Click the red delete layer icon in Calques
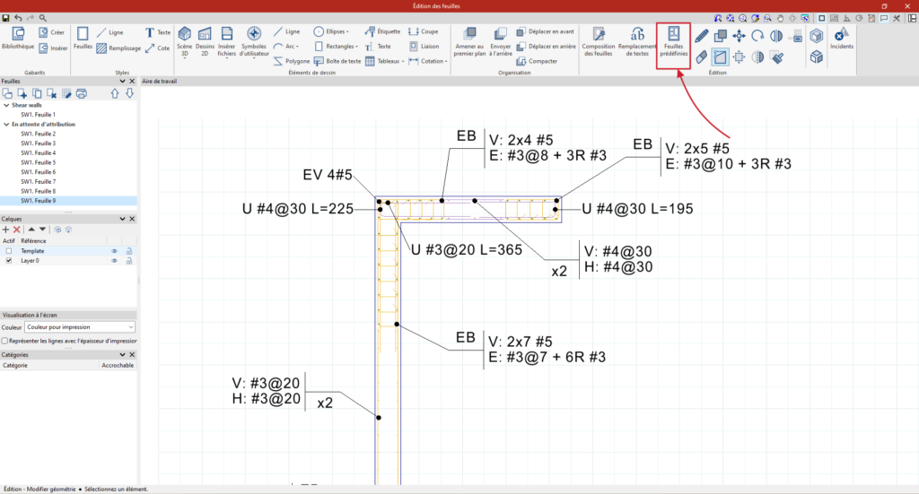This screenshot has width=919, height=494. pos(17,230)
